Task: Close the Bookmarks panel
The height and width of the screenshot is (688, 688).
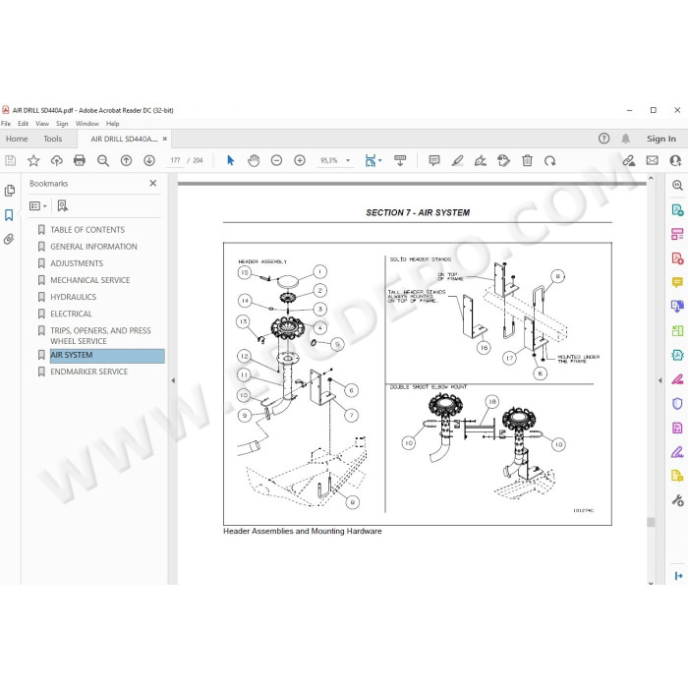Action: click(152, 183)
